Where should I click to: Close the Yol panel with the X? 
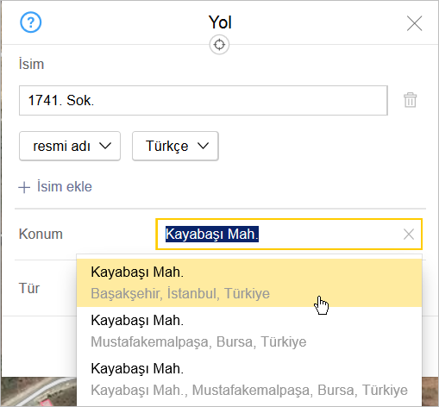click(414, 23)
